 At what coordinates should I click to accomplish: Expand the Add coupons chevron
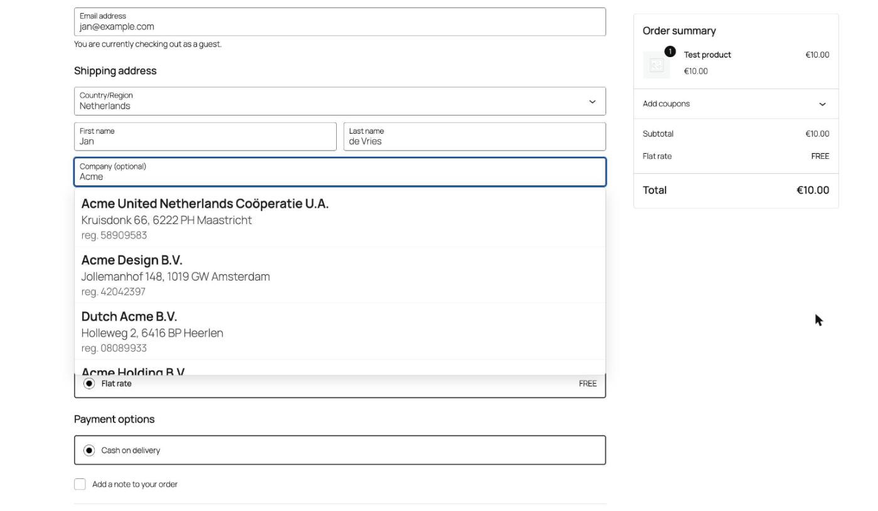coord(823,104)
